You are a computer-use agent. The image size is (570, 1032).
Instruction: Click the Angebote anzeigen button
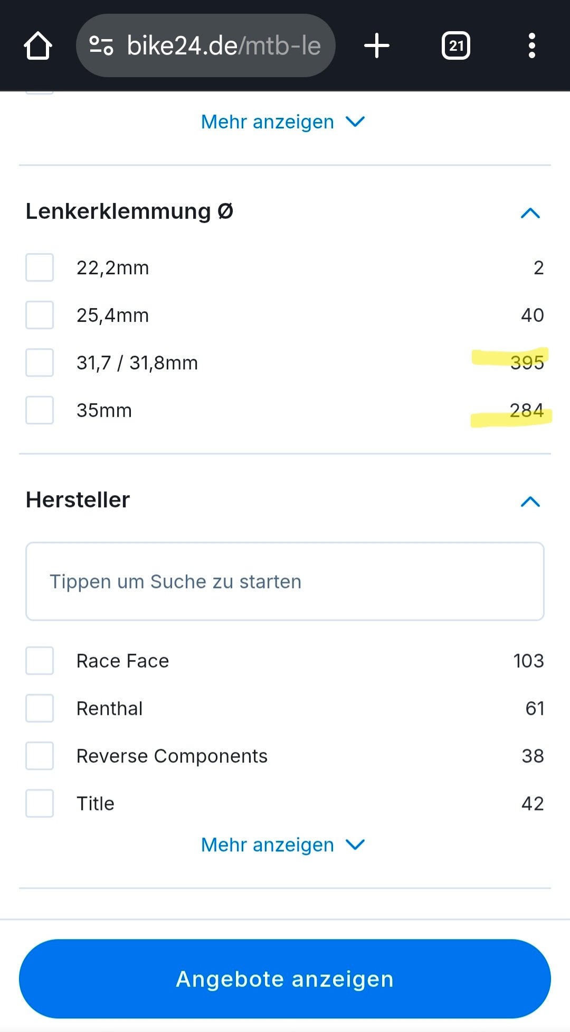(x=284, y=978)
